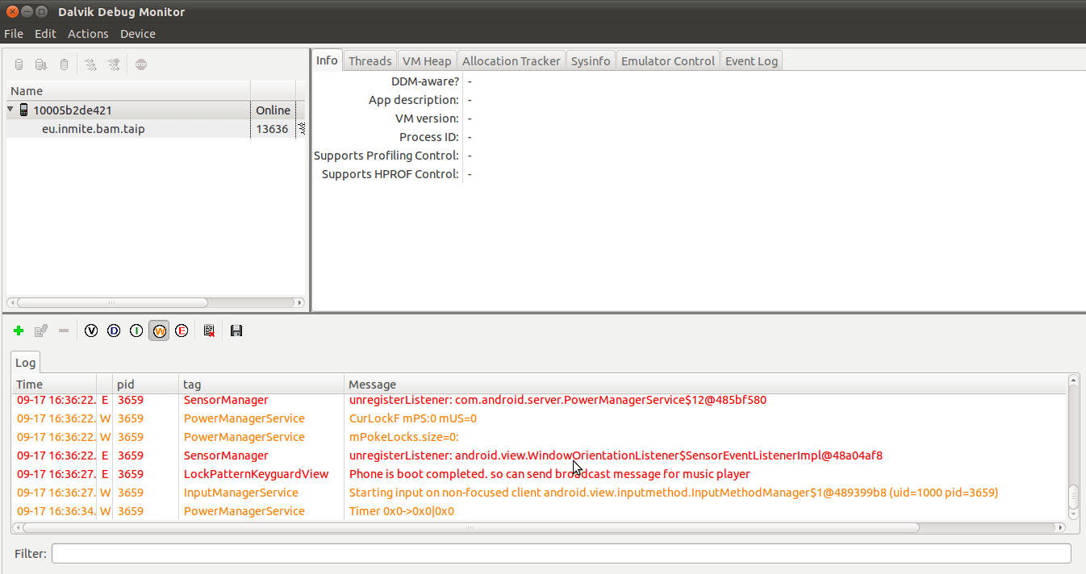
Task: Click the Time column header
Action: (x=55, y=385)
